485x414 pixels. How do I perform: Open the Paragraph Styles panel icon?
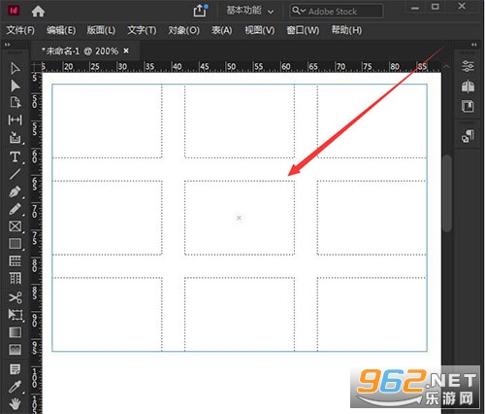coord(468,136)
